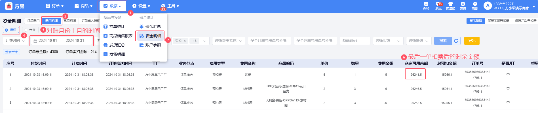Remove the 实扣 filter tag
Image resolution: width=538 pixels, height=113 pixels.
point(185,41)
